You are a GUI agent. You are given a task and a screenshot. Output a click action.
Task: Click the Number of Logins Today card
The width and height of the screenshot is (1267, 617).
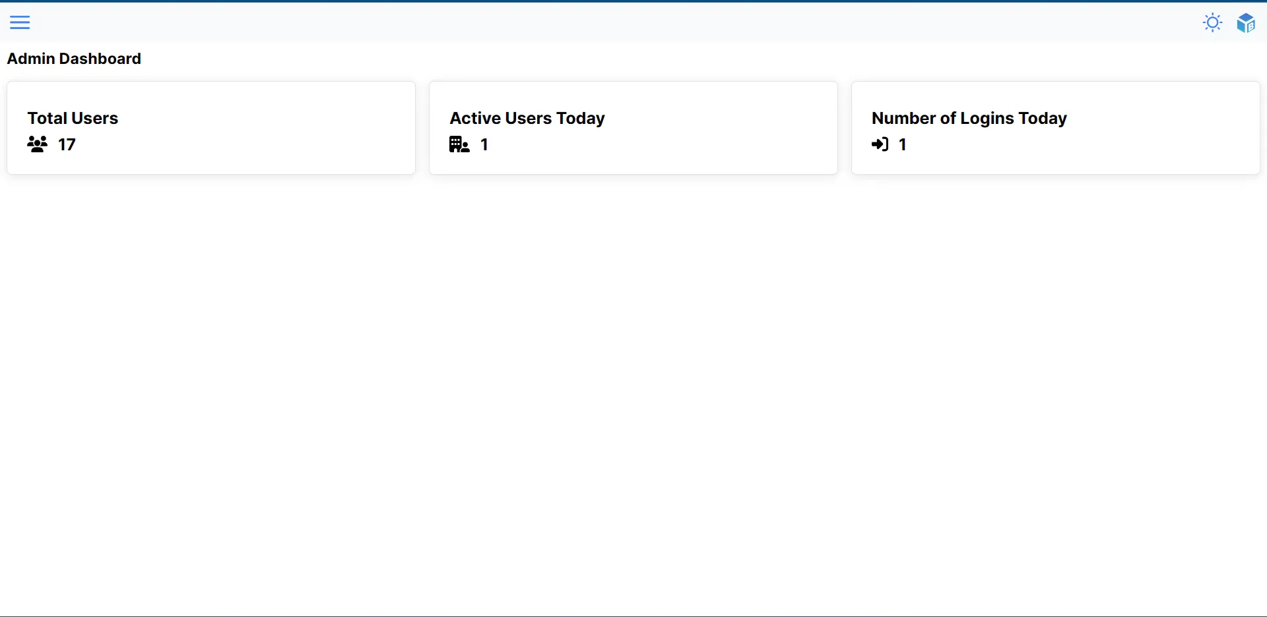(x=1055, y=127)
